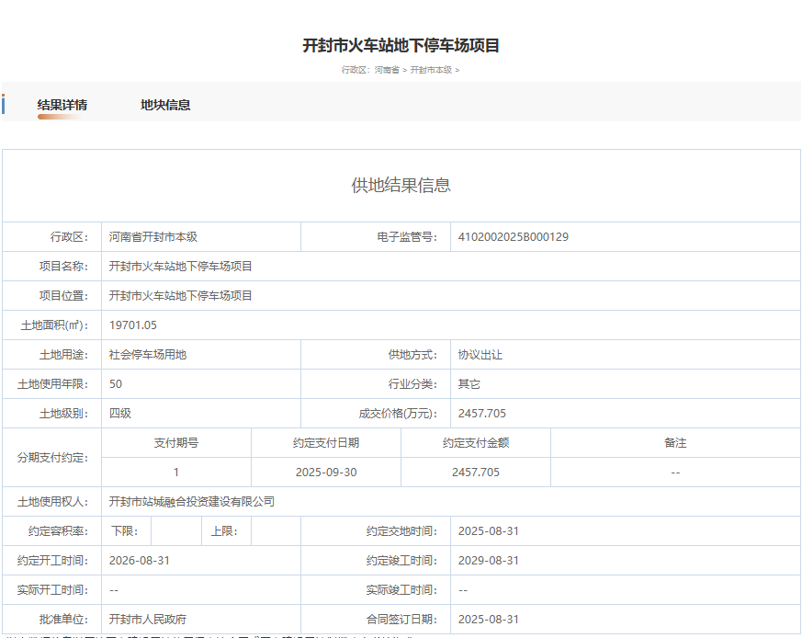This screenshot has height=638, width=802.
Task: Click the 成交价格 value 2457.705
Action: 482,414
